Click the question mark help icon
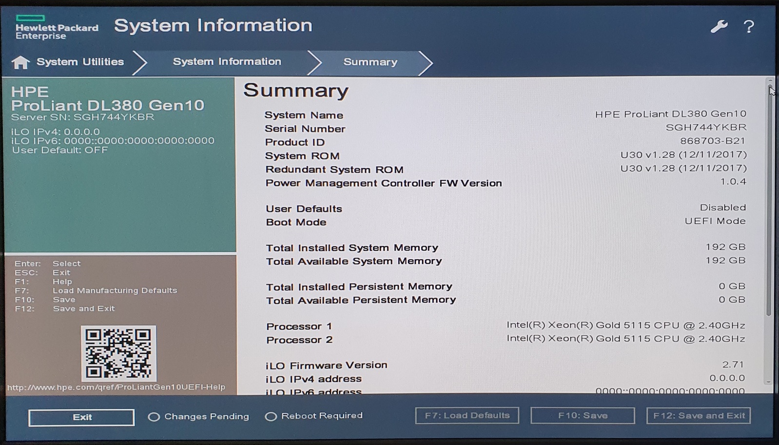Viewport: 779px width, 445px height. (749, 26)
